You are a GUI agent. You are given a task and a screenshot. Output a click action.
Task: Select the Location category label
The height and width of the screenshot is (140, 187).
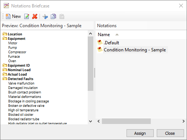[15, 34]
